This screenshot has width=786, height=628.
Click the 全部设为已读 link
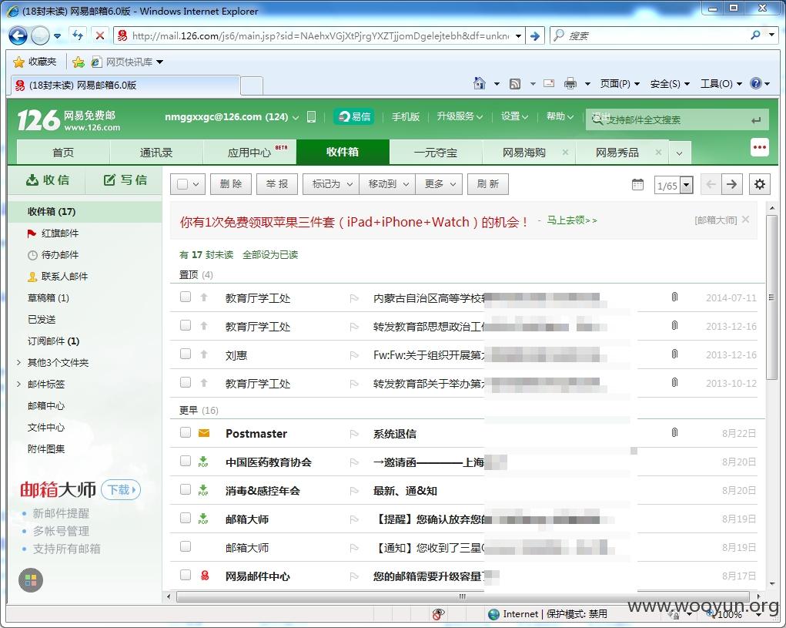tap(270, 255)
